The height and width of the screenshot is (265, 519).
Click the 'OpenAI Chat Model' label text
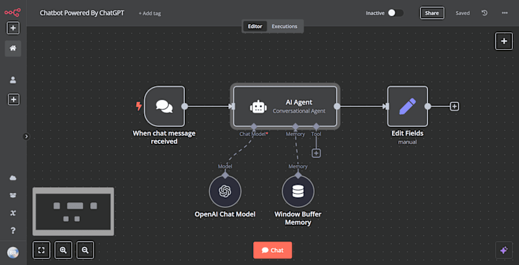[225, 214]
